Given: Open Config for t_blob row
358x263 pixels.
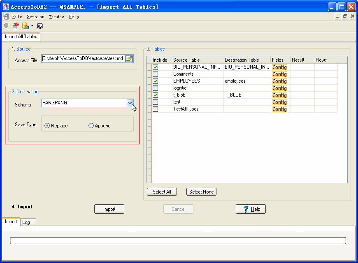Looking at the screenshot, I should [x=279, y=95].
